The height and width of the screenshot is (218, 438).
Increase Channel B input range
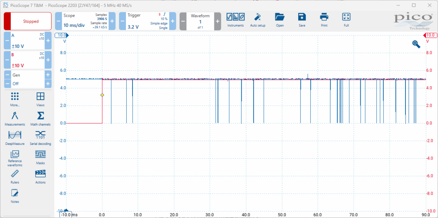coord(48,60)
